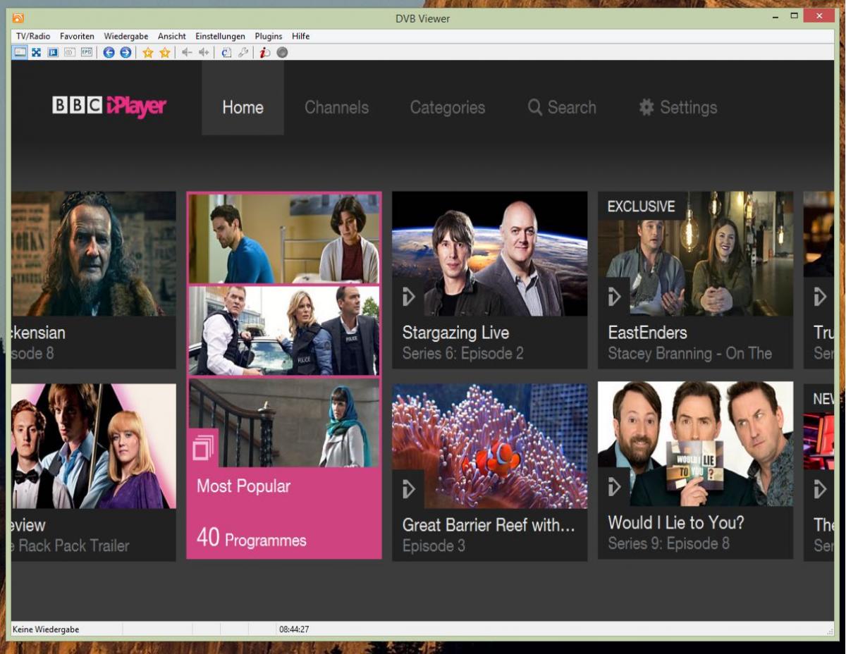The image size is (846, 654).
Task: Open the Great Barrier Reef clownfish thumbnail
Action: (490, 446)
